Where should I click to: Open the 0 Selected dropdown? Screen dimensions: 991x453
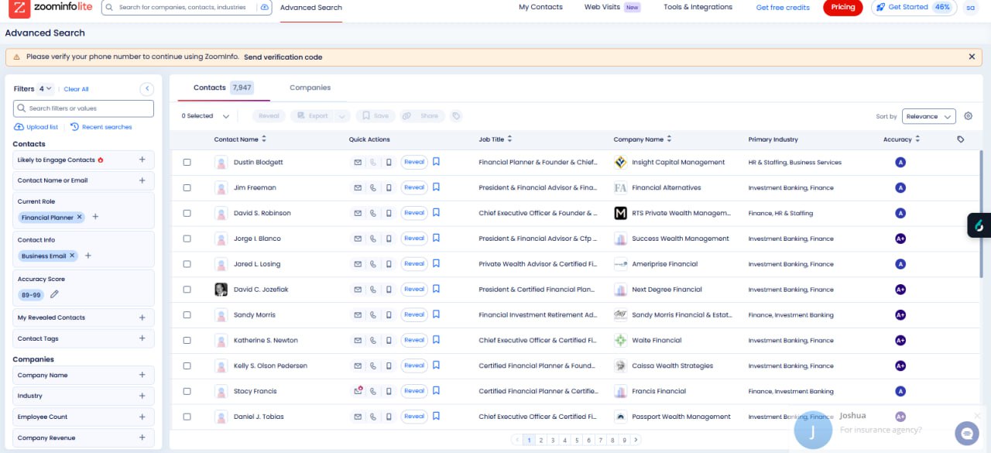click(x=206, y=116)
